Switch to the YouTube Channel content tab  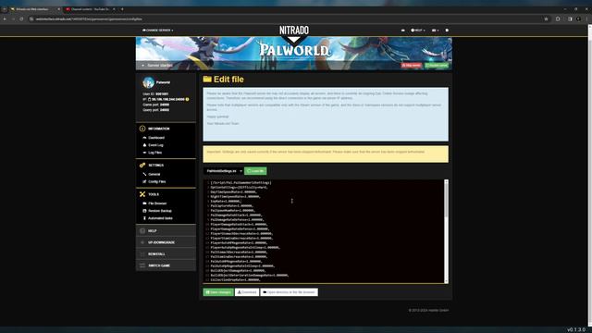coord(90,9)
